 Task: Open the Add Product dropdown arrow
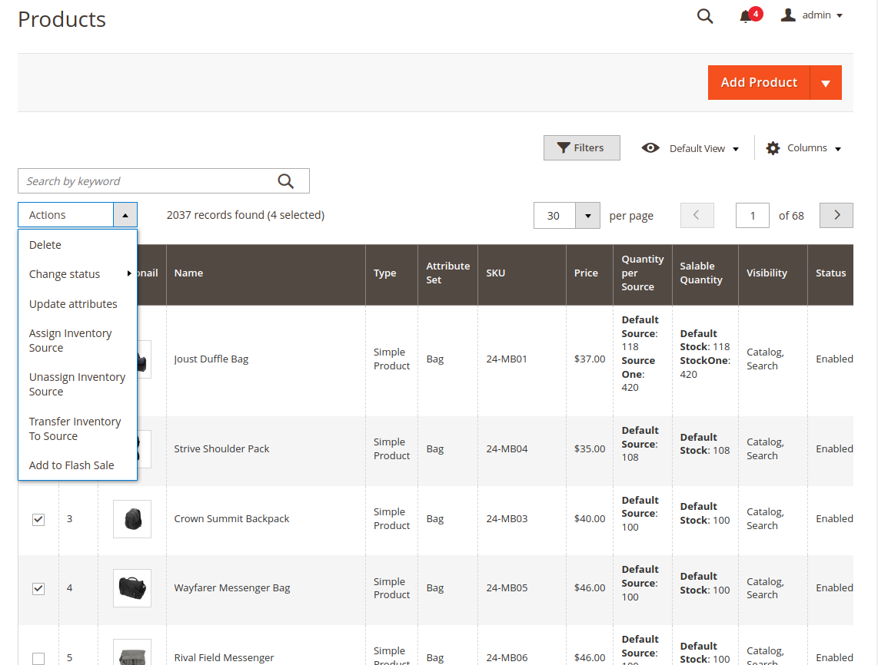tap(826, 83)
